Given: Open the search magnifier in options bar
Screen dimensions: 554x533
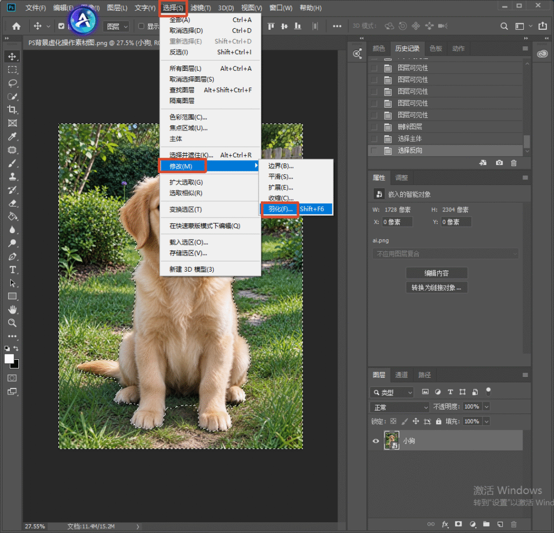Looking at the screenshot, I should 504,26.
